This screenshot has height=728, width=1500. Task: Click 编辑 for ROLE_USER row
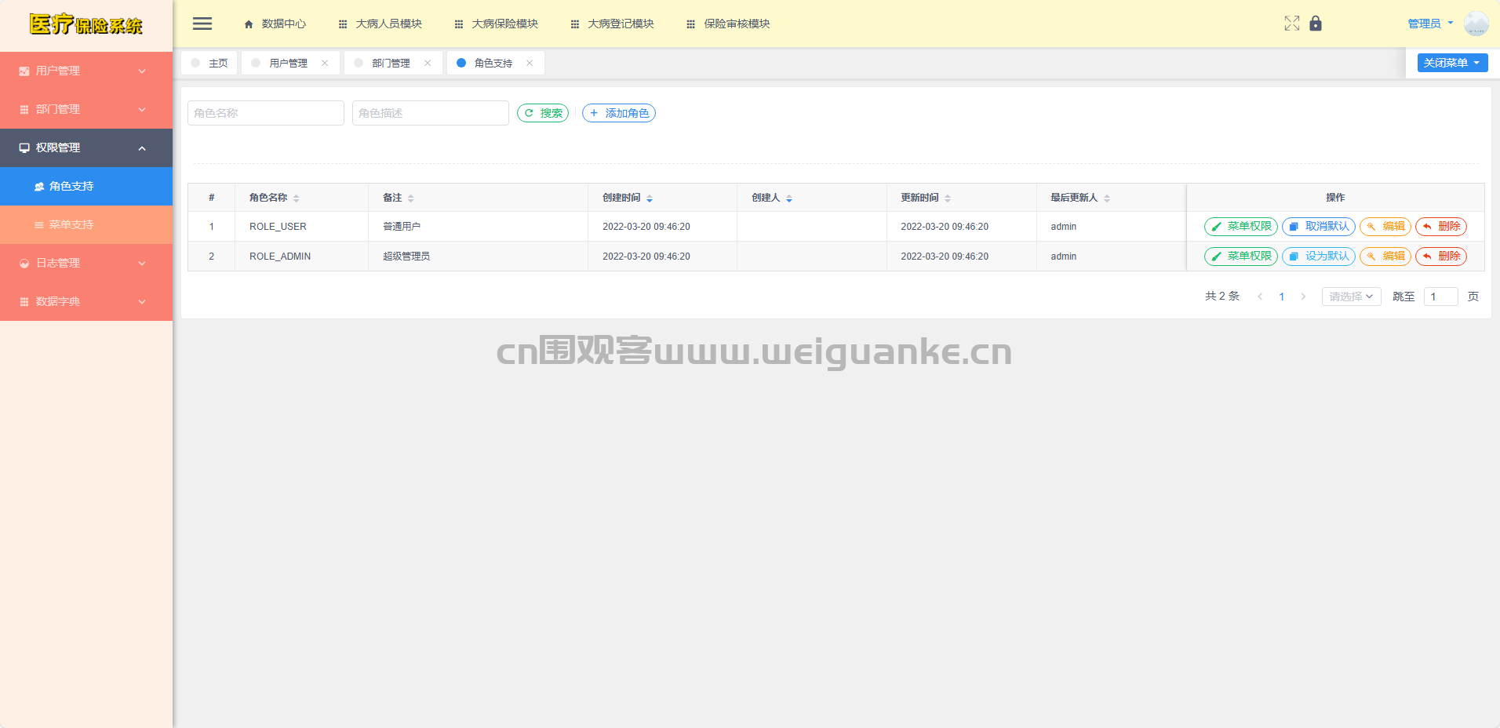(x=1385, y=227)
